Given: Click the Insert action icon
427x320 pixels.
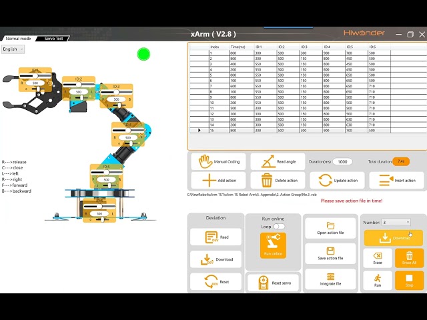Looking at the screenshot, I should click(x=386, y=180).
